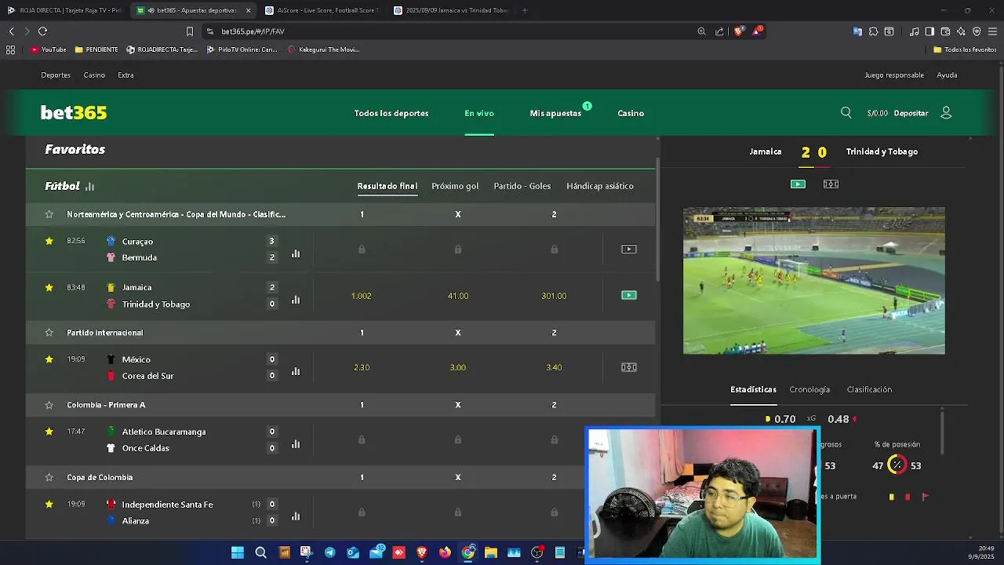Go back with browser back arrow
Viewport: 1004px width, 565px height.
point(11,31)
